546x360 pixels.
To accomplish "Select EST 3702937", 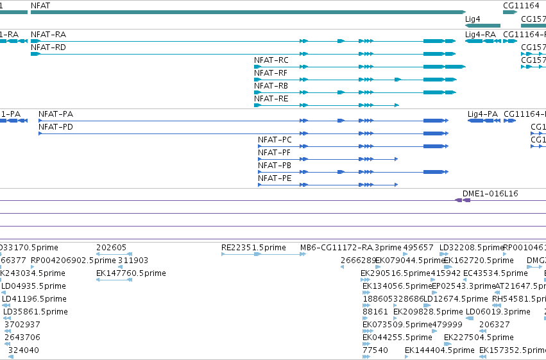I will coord(22,325).
